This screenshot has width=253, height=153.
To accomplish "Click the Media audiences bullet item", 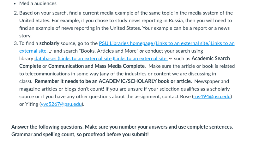I will click(38, 3).
